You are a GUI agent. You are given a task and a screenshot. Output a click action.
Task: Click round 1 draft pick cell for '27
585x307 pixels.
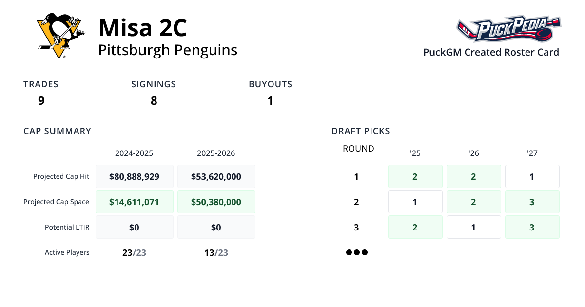click(x=532, y=176)
